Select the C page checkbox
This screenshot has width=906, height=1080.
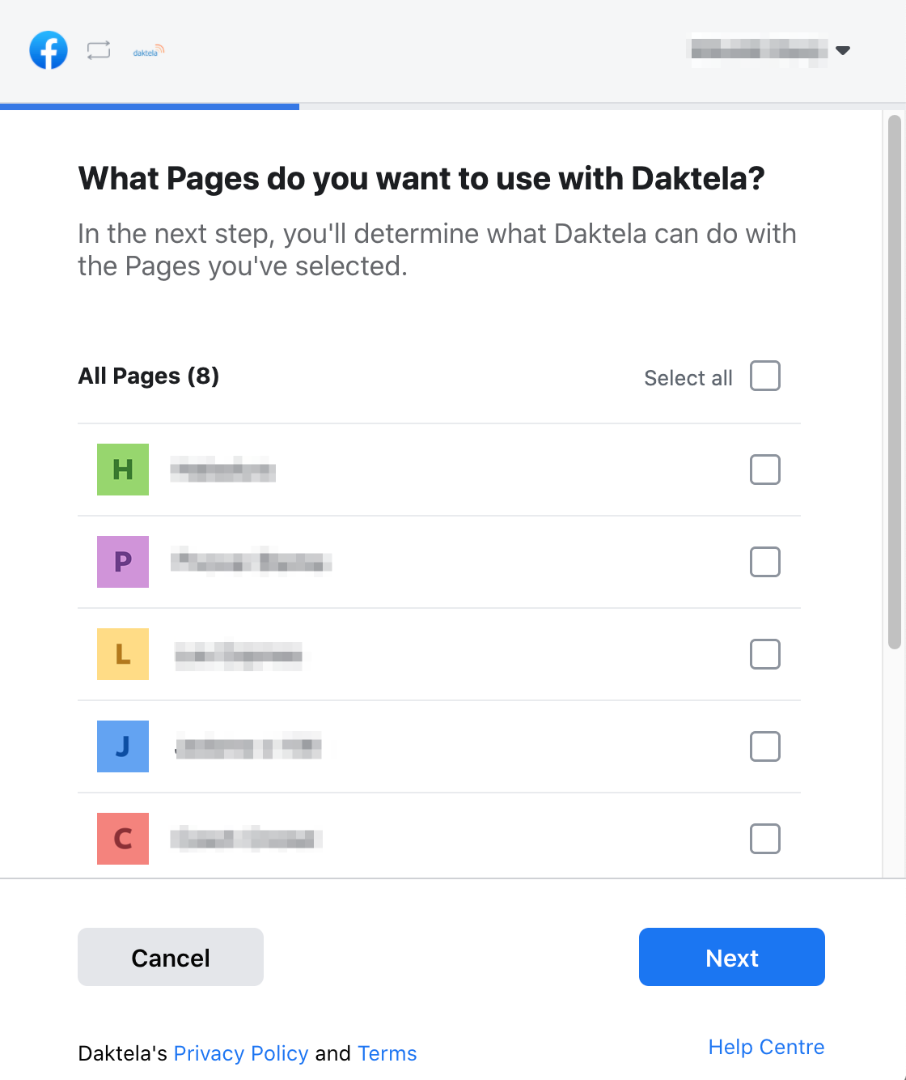coord(765,839)
